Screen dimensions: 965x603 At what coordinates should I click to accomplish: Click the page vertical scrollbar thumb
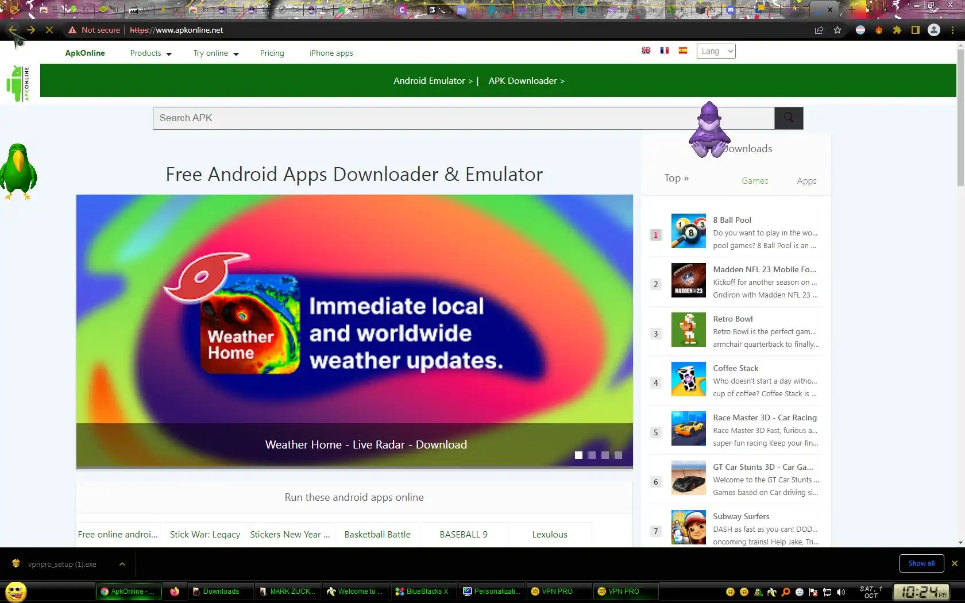(960, 118)
